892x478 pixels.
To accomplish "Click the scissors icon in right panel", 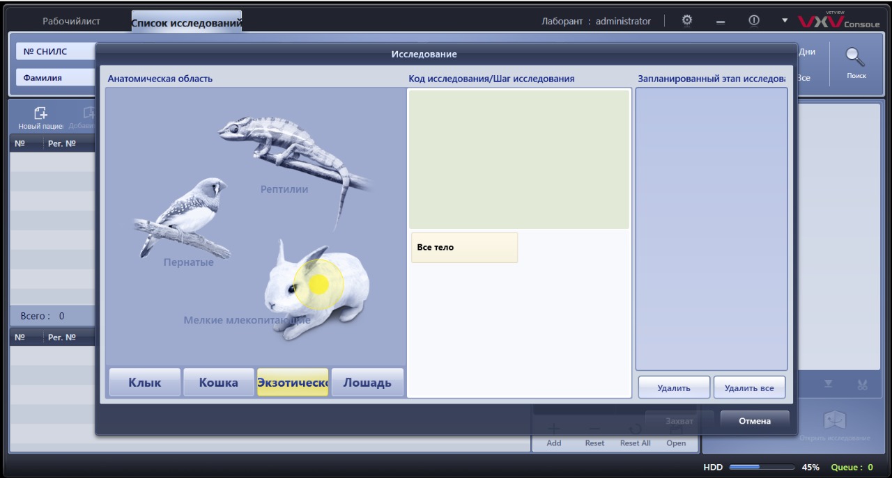I will pos(863,385).
